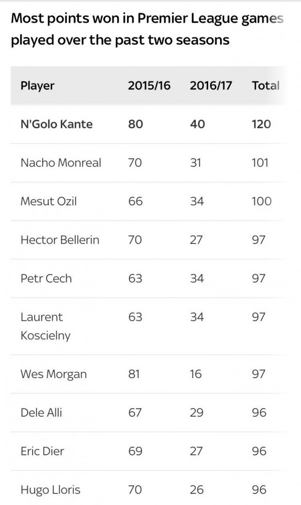Click Mesut Ozil in the table
301x505 pixels.
coord(49,201)
